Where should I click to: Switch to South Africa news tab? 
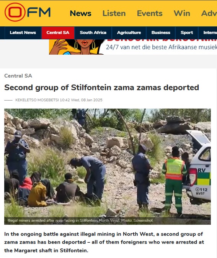[x=93, y=32]
